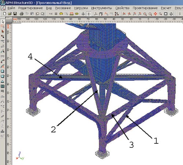Click the Redo arrow icon
The height and width of the screenshot is (165, 183).
click(x=42, y=14)
